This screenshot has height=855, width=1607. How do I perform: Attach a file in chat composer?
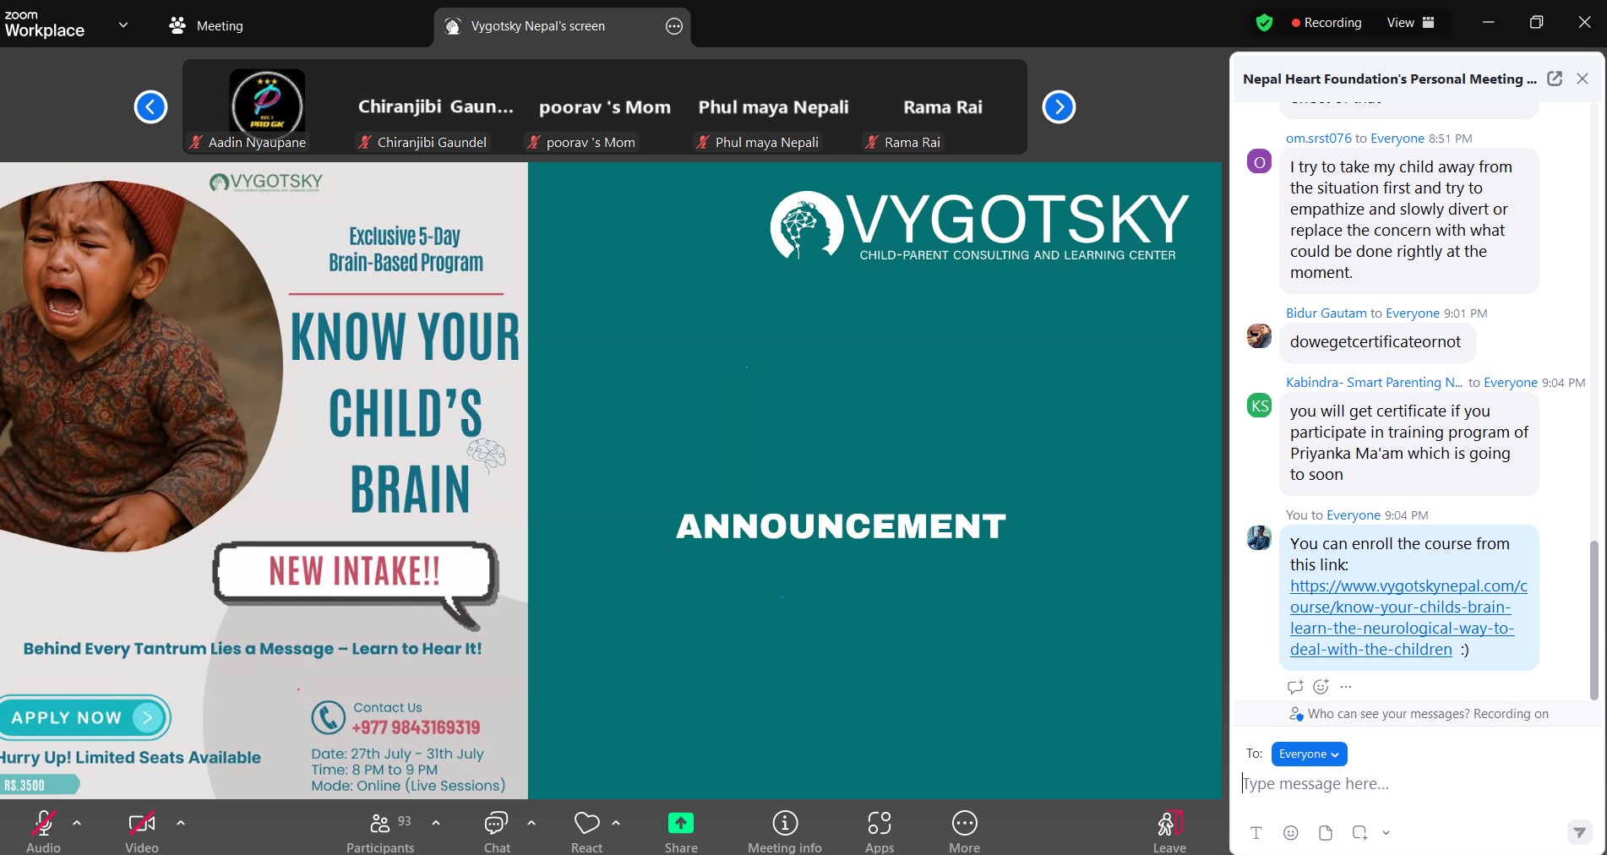pyautogui.click(x=1325, y=833)
